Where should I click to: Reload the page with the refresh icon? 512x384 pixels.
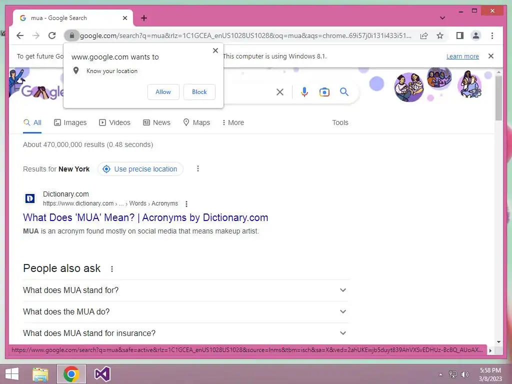point(52,35)
